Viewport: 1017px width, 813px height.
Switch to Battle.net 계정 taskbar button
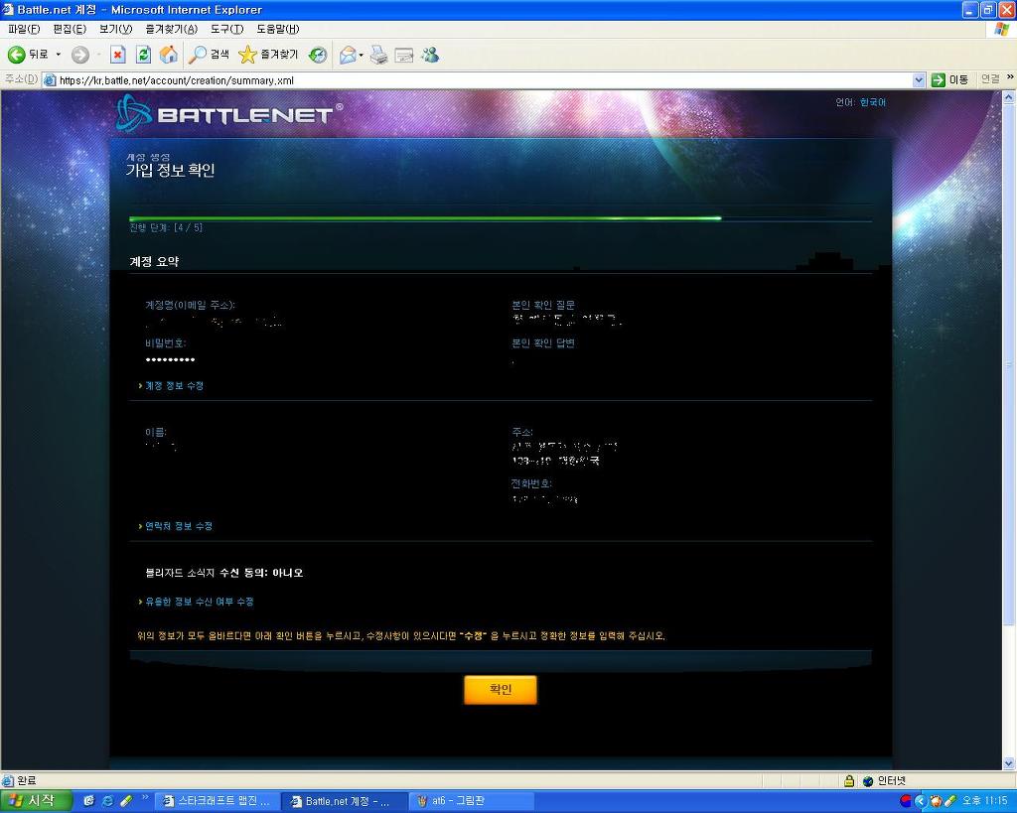tap(345, 801)
